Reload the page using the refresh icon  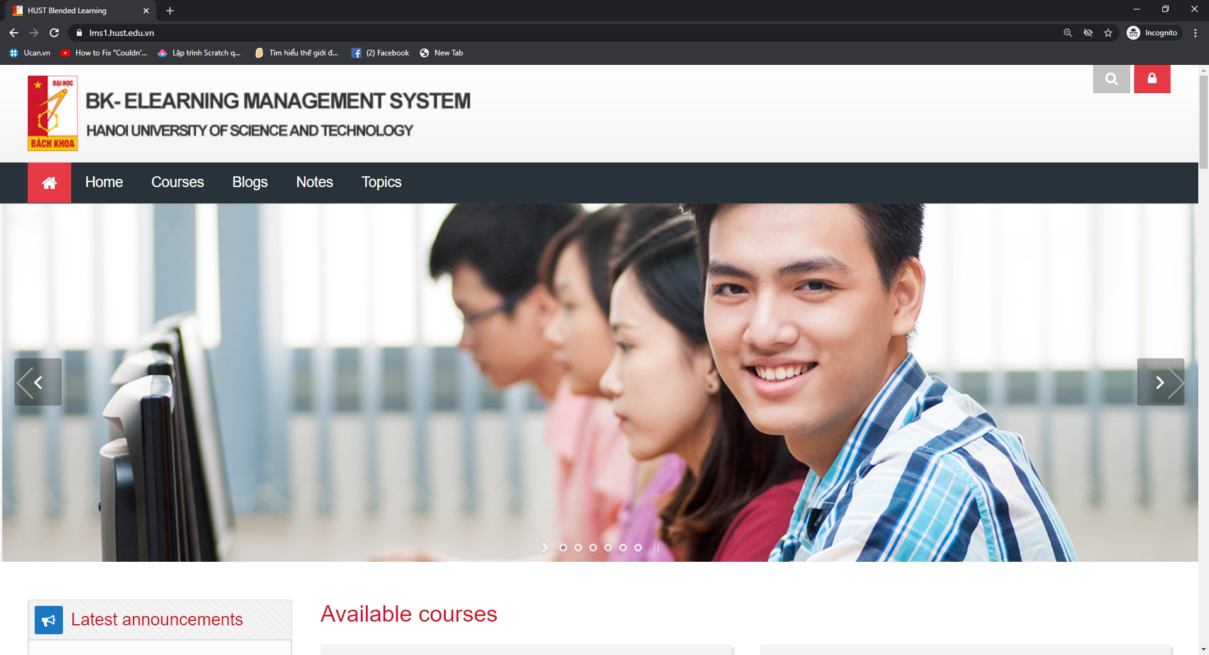pos(54,33)
